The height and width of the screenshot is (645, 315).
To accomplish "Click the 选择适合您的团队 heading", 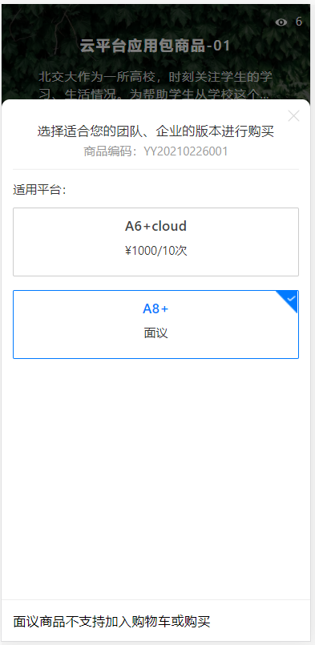I will (x=155, y=131).
